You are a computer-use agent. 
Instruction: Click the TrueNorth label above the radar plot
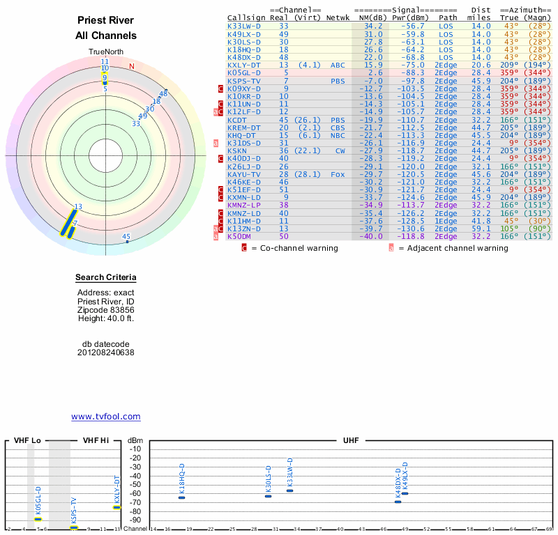[x=105, y=52]
